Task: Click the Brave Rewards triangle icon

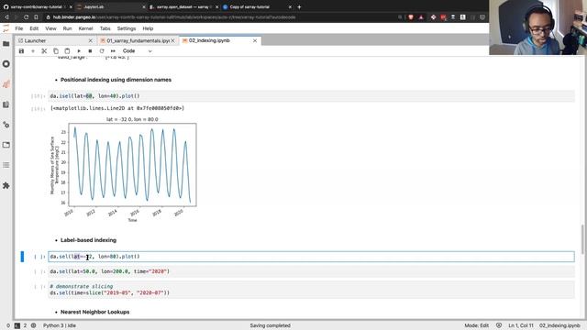Action: pyautogui.click(x=421, y=17)
